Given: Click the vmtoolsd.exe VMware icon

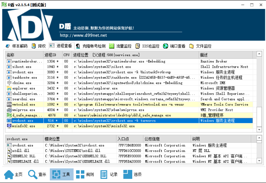Looking at the screenshot, I should tap(9, 104).
